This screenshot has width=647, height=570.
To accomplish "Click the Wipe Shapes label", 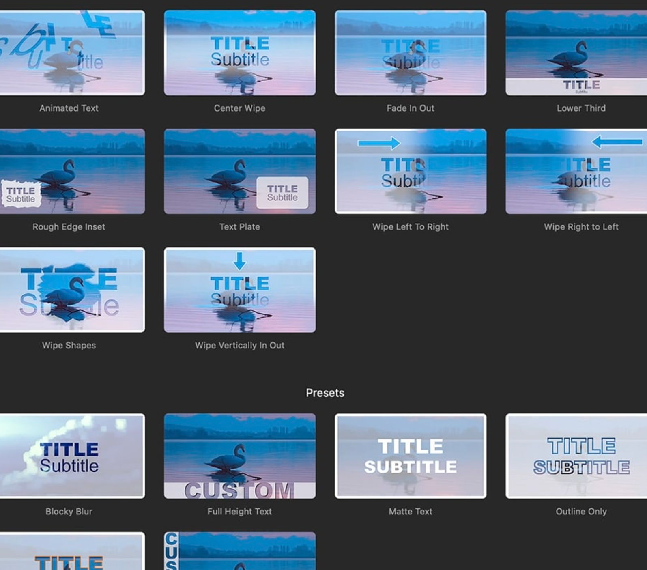I will (x=69, y=346).
